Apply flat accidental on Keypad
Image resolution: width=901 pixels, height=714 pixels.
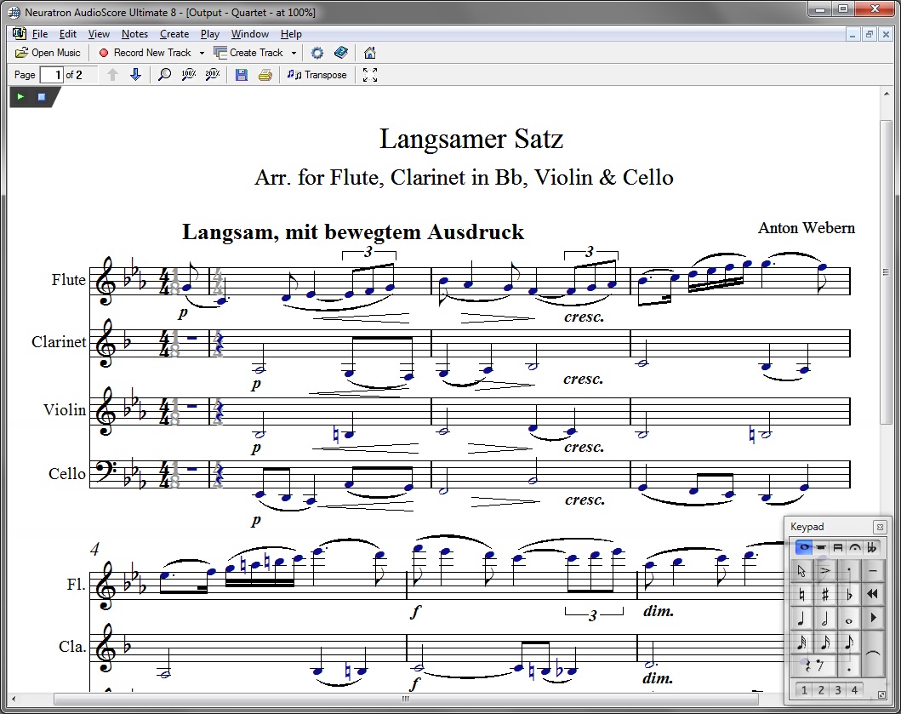click(x=849, y=594)
